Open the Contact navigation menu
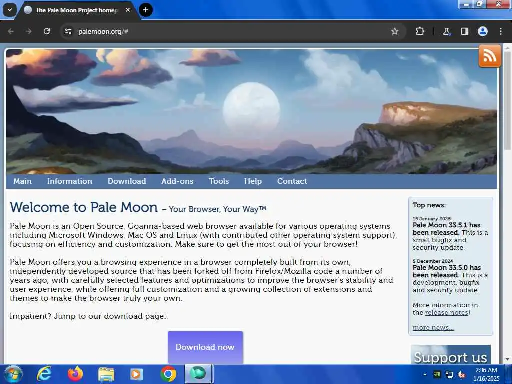Viewport: 512px width, 384px height. coord(292,181)
